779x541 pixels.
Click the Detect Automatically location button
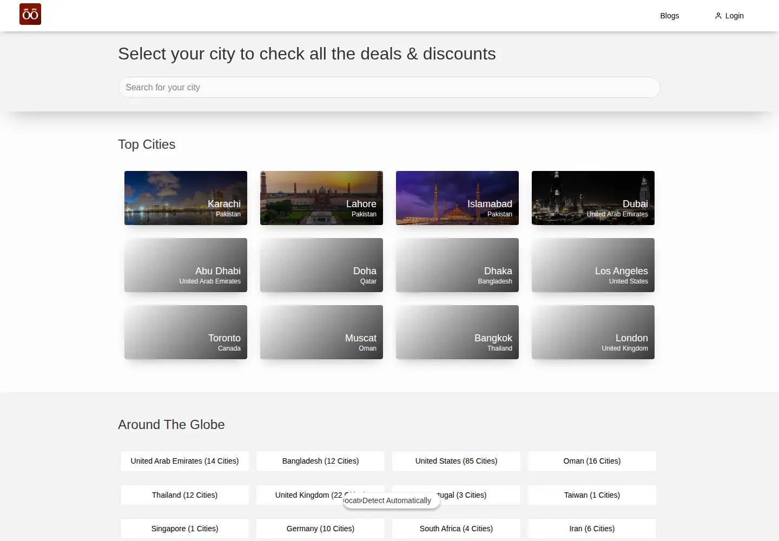coord(392,501)
